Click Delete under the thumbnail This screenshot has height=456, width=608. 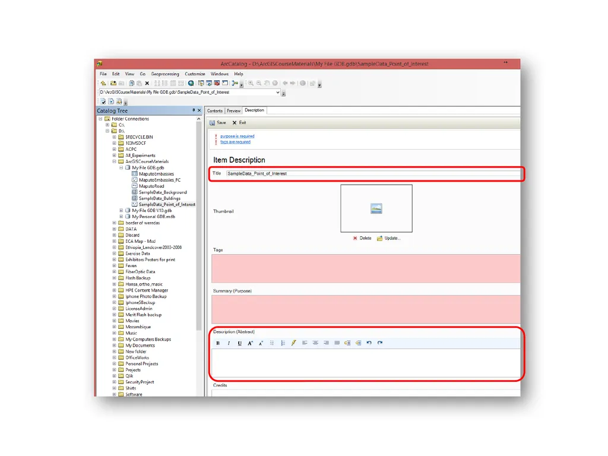(x=362, y=238)
